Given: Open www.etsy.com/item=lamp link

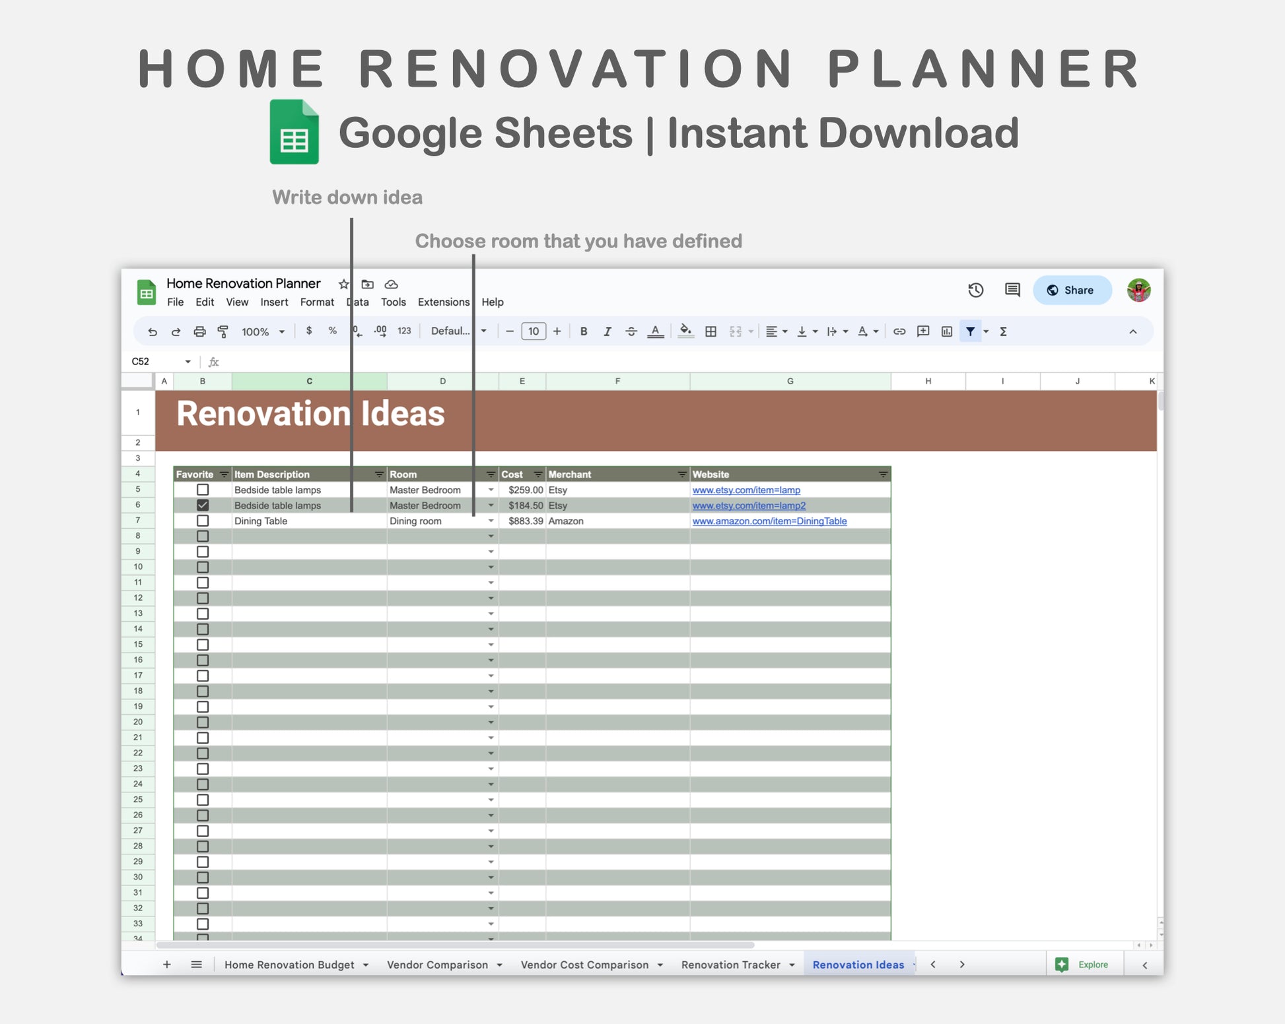Looking at the screenshot, I should click(746, 490).
